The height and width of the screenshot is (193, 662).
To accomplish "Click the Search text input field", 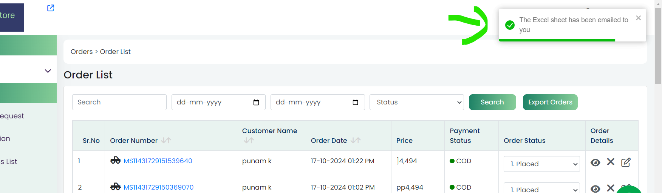I will tap(119, 102).
